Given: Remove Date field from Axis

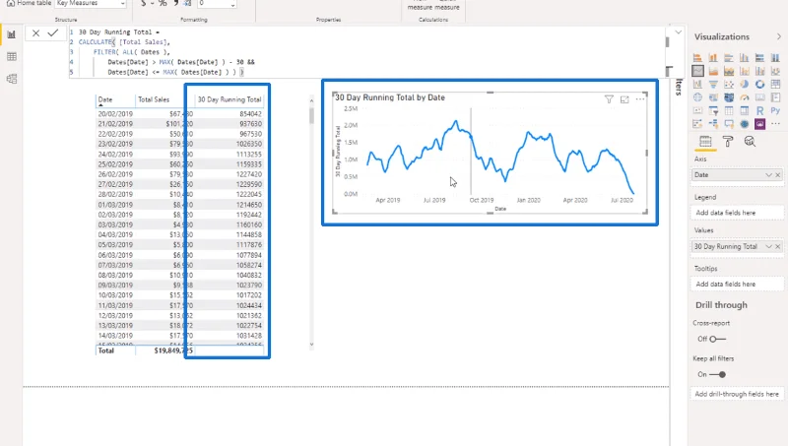Looking at the screenshot, I should pyautogui.click(x=778, y=175).
